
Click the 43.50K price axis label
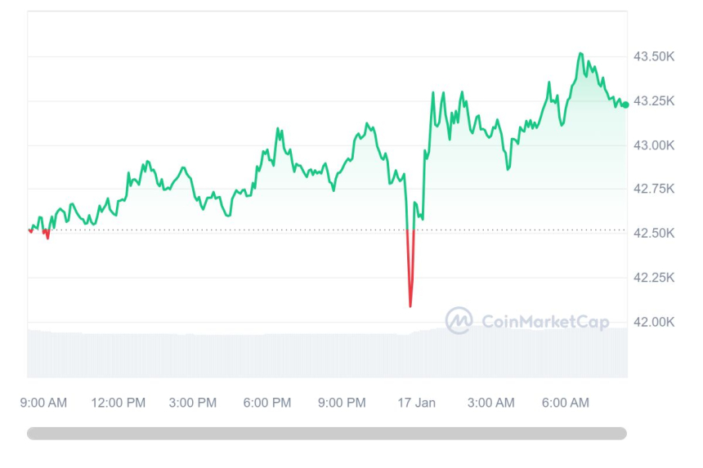[x=653, y=56]
